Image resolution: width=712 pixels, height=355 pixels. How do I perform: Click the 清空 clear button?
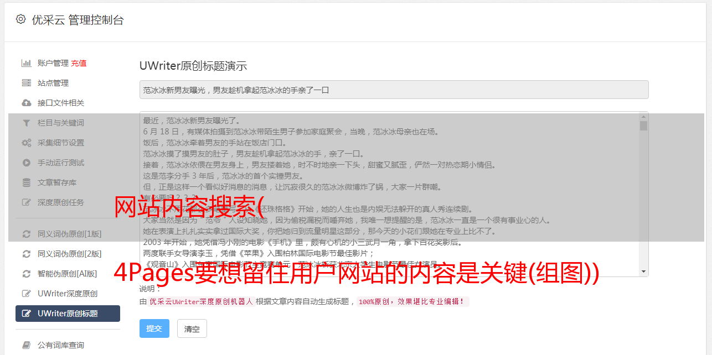192,328
